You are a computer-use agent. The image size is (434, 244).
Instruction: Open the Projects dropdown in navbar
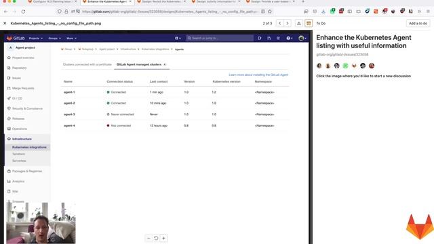pos(36,39)
